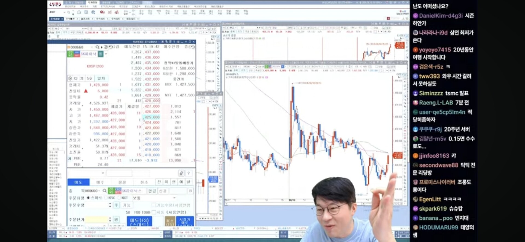Click the 잔 button beside the order tabs
The width and height of the screenshot is (525, 242).
coord(159,182)
